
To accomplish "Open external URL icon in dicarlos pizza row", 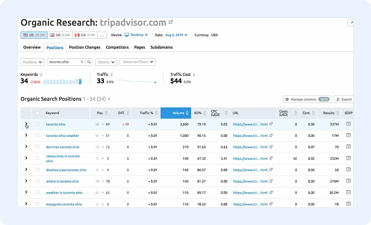I will click(x=271, y=169).
